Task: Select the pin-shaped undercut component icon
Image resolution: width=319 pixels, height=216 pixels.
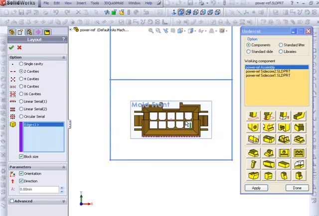Action: pos(253,164)
